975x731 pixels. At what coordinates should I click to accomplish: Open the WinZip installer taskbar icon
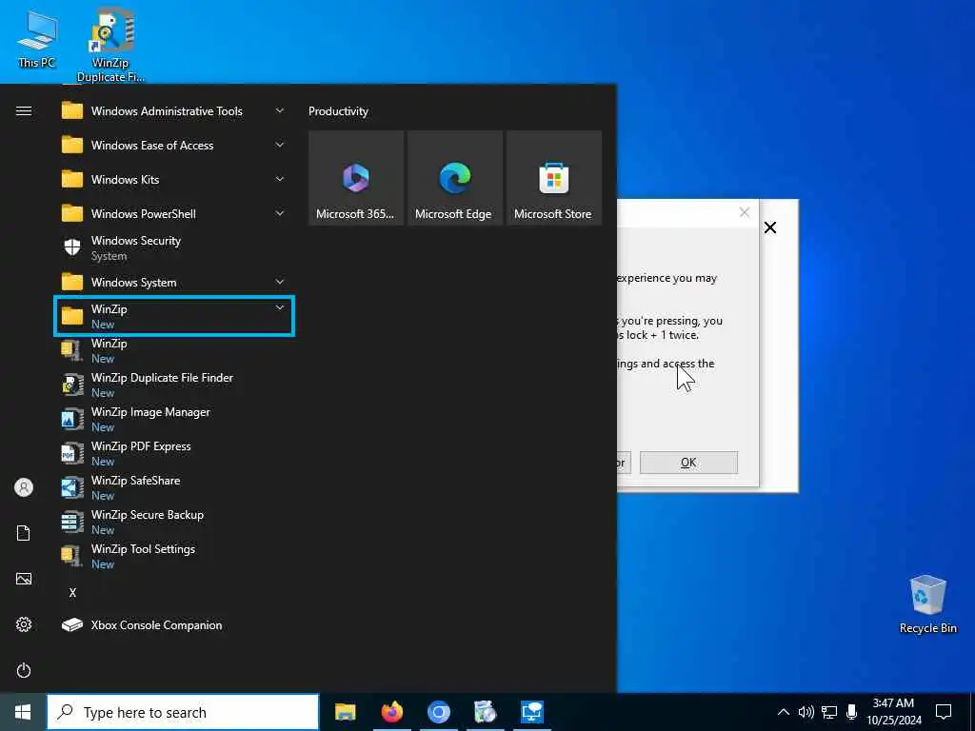point(485,712)
